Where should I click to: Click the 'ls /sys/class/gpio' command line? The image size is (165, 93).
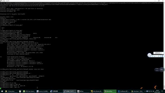pos(13,75)
